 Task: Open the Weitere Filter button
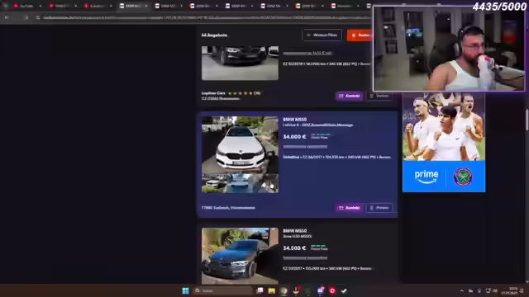322,35
